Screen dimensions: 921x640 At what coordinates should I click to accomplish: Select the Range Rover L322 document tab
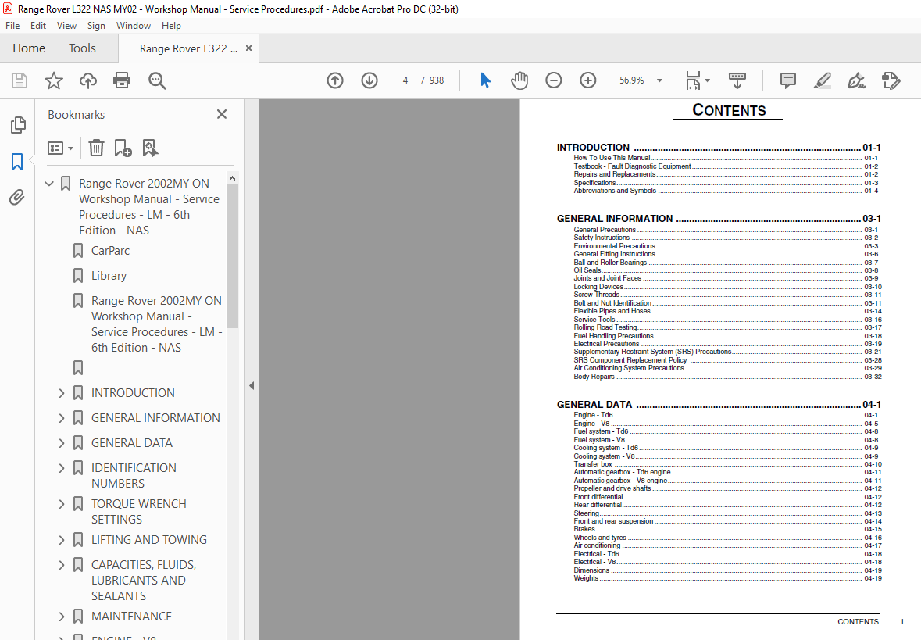click(x=188, y=48)
